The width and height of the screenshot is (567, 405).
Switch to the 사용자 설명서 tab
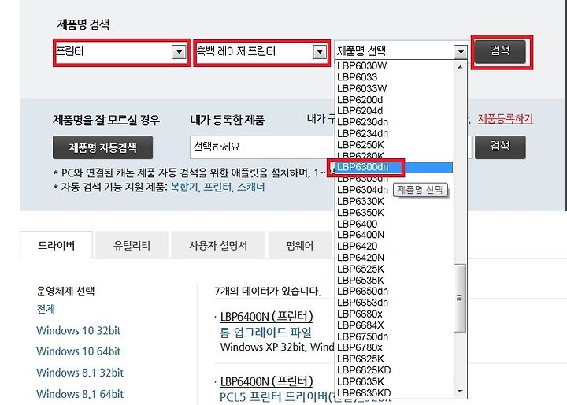(218, 246)
